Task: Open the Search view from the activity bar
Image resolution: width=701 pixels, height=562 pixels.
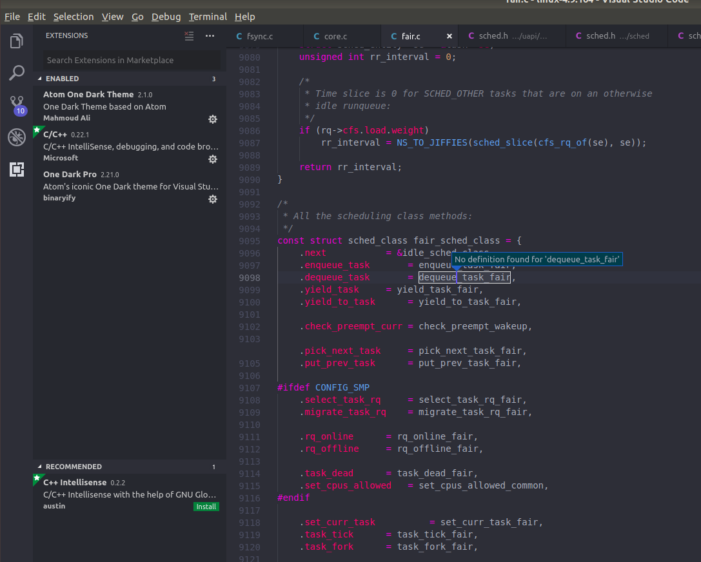Action: coord(15,73)
